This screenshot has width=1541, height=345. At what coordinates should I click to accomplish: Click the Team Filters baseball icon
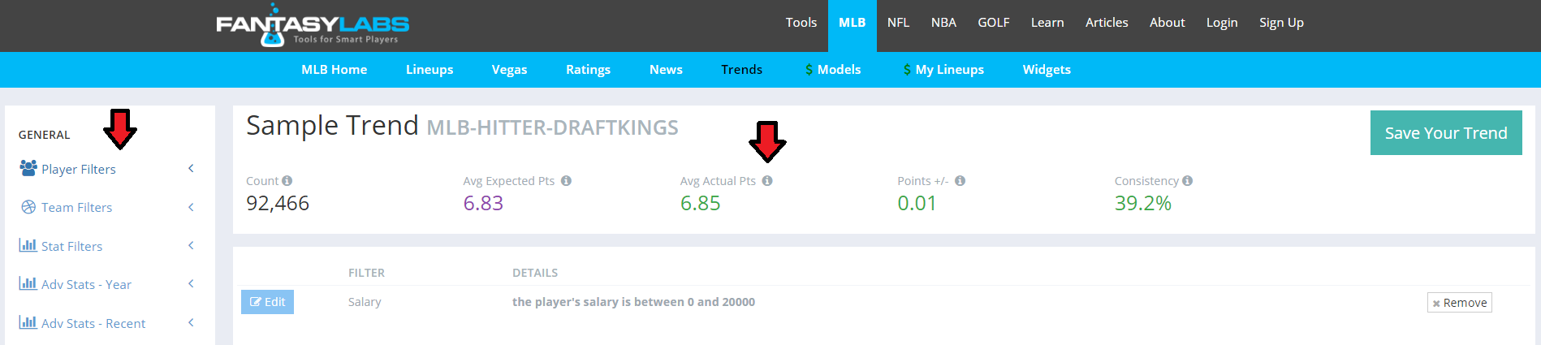point(28,207)
